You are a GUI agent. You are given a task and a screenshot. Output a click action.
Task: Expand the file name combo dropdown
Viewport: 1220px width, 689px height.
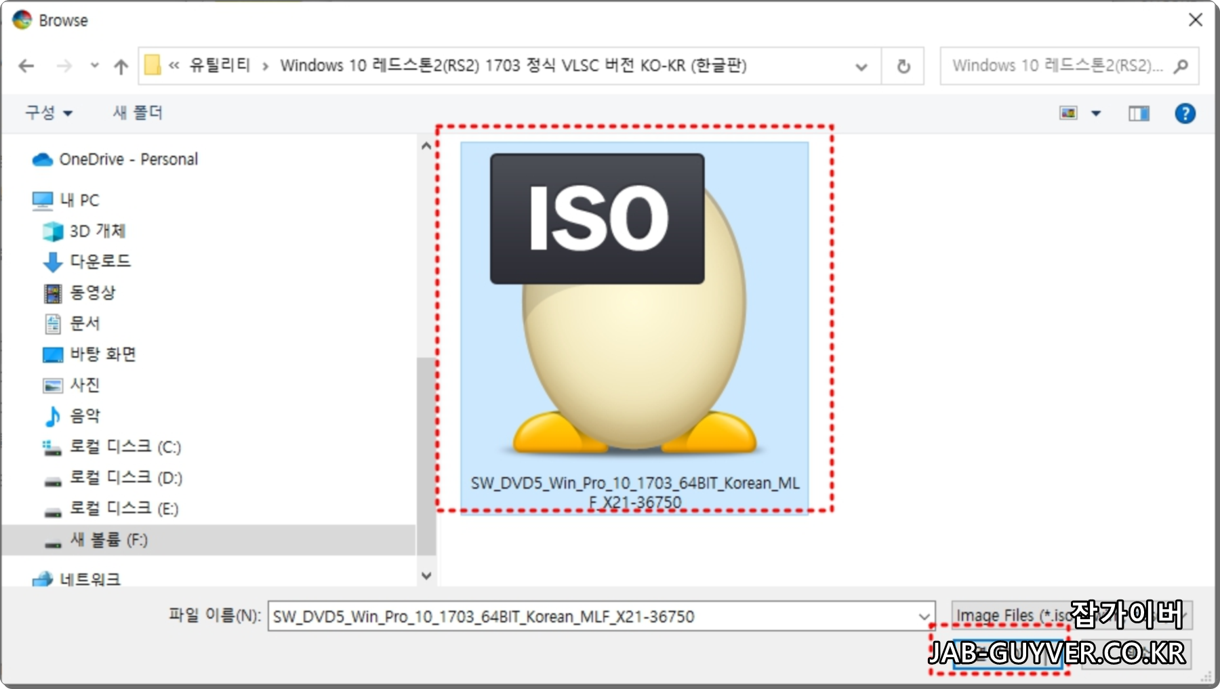[x=924, y=617]
